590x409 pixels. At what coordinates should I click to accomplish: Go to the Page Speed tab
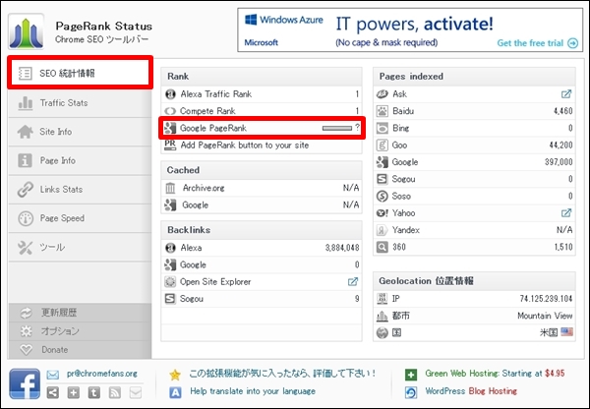tap(80, 218)
